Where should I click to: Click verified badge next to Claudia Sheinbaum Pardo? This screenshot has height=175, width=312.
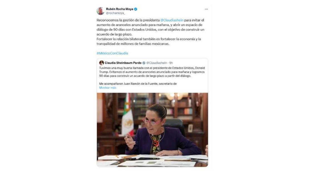(144, 63)
